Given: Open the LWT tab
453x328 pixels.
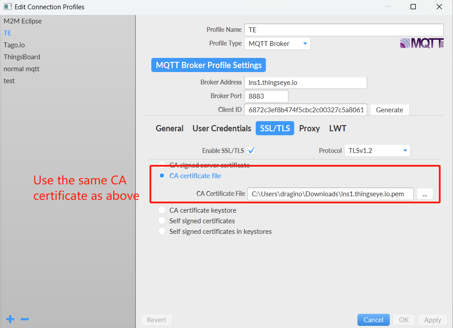Looking at the screenshot, I should coord(338,128).
